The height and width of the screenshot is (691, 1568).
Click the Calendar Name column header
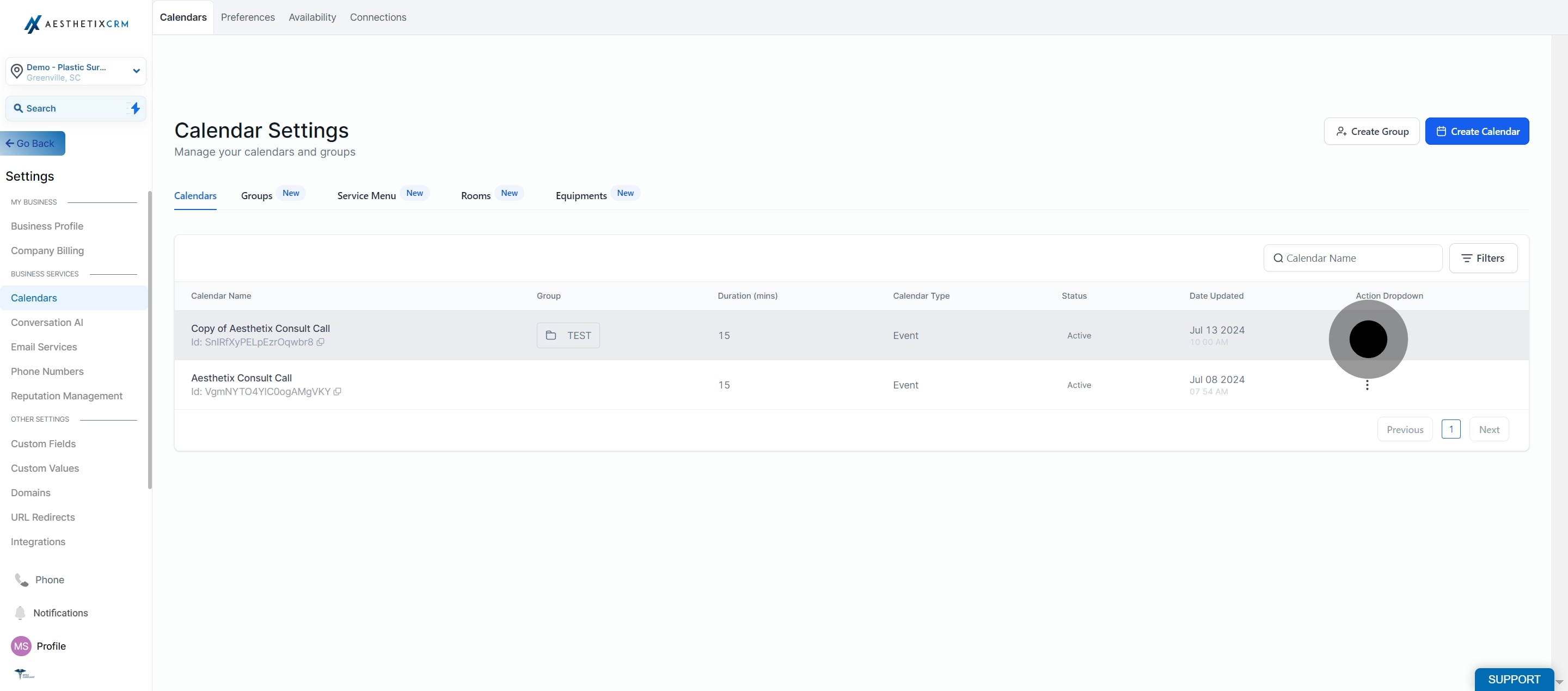pos(221,295)
